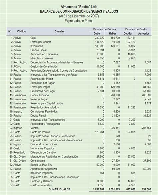This screenshot has width=158, height=195.
Task: Select Caja's Debe value 339.920
Action: point(100,38)
